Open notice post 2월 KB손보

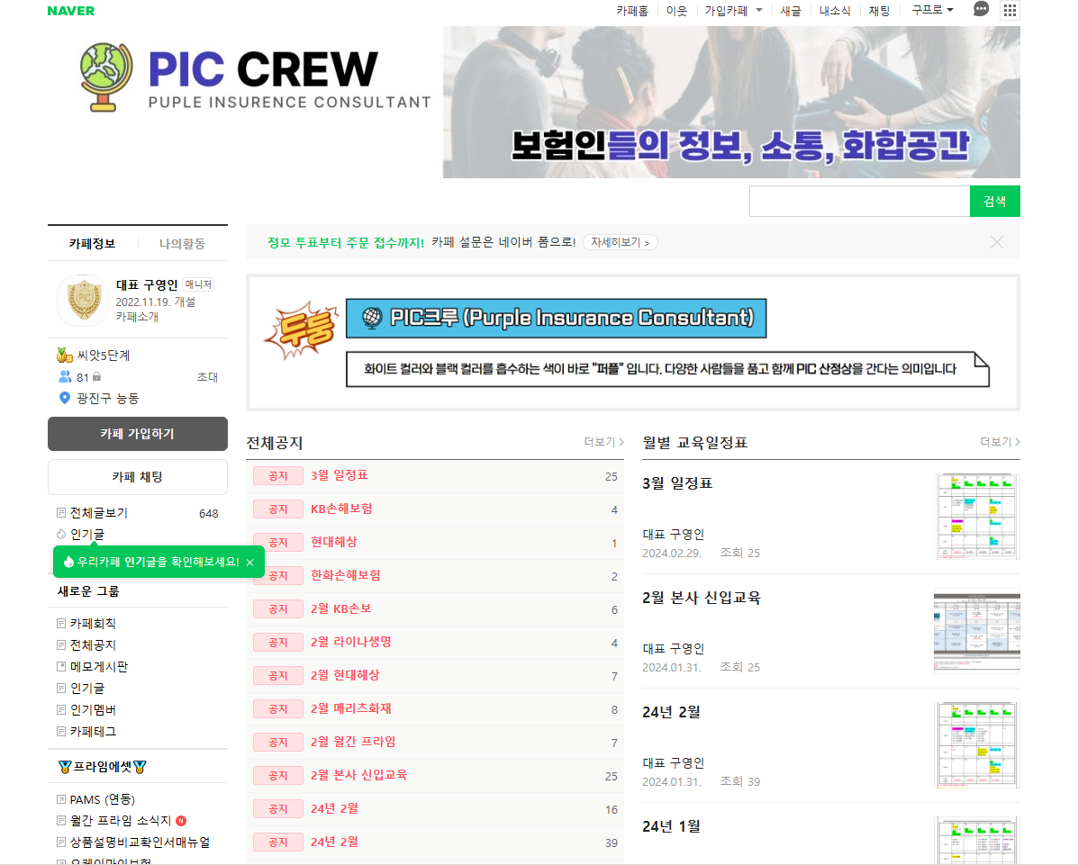(x=341, y=608)
